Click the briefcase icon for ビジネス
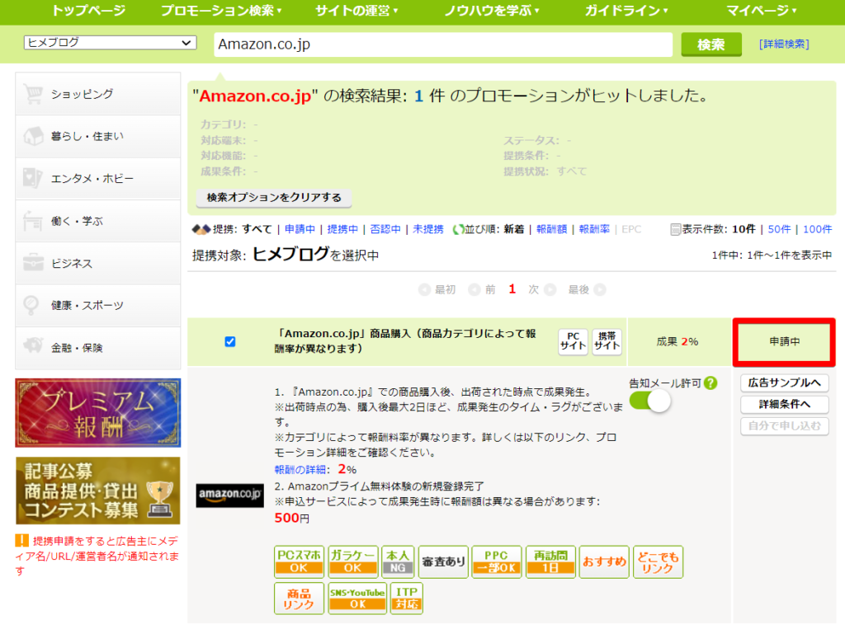The width and height of the screenshot is (845, 629). pyautogui.click(x=33, y=263)
